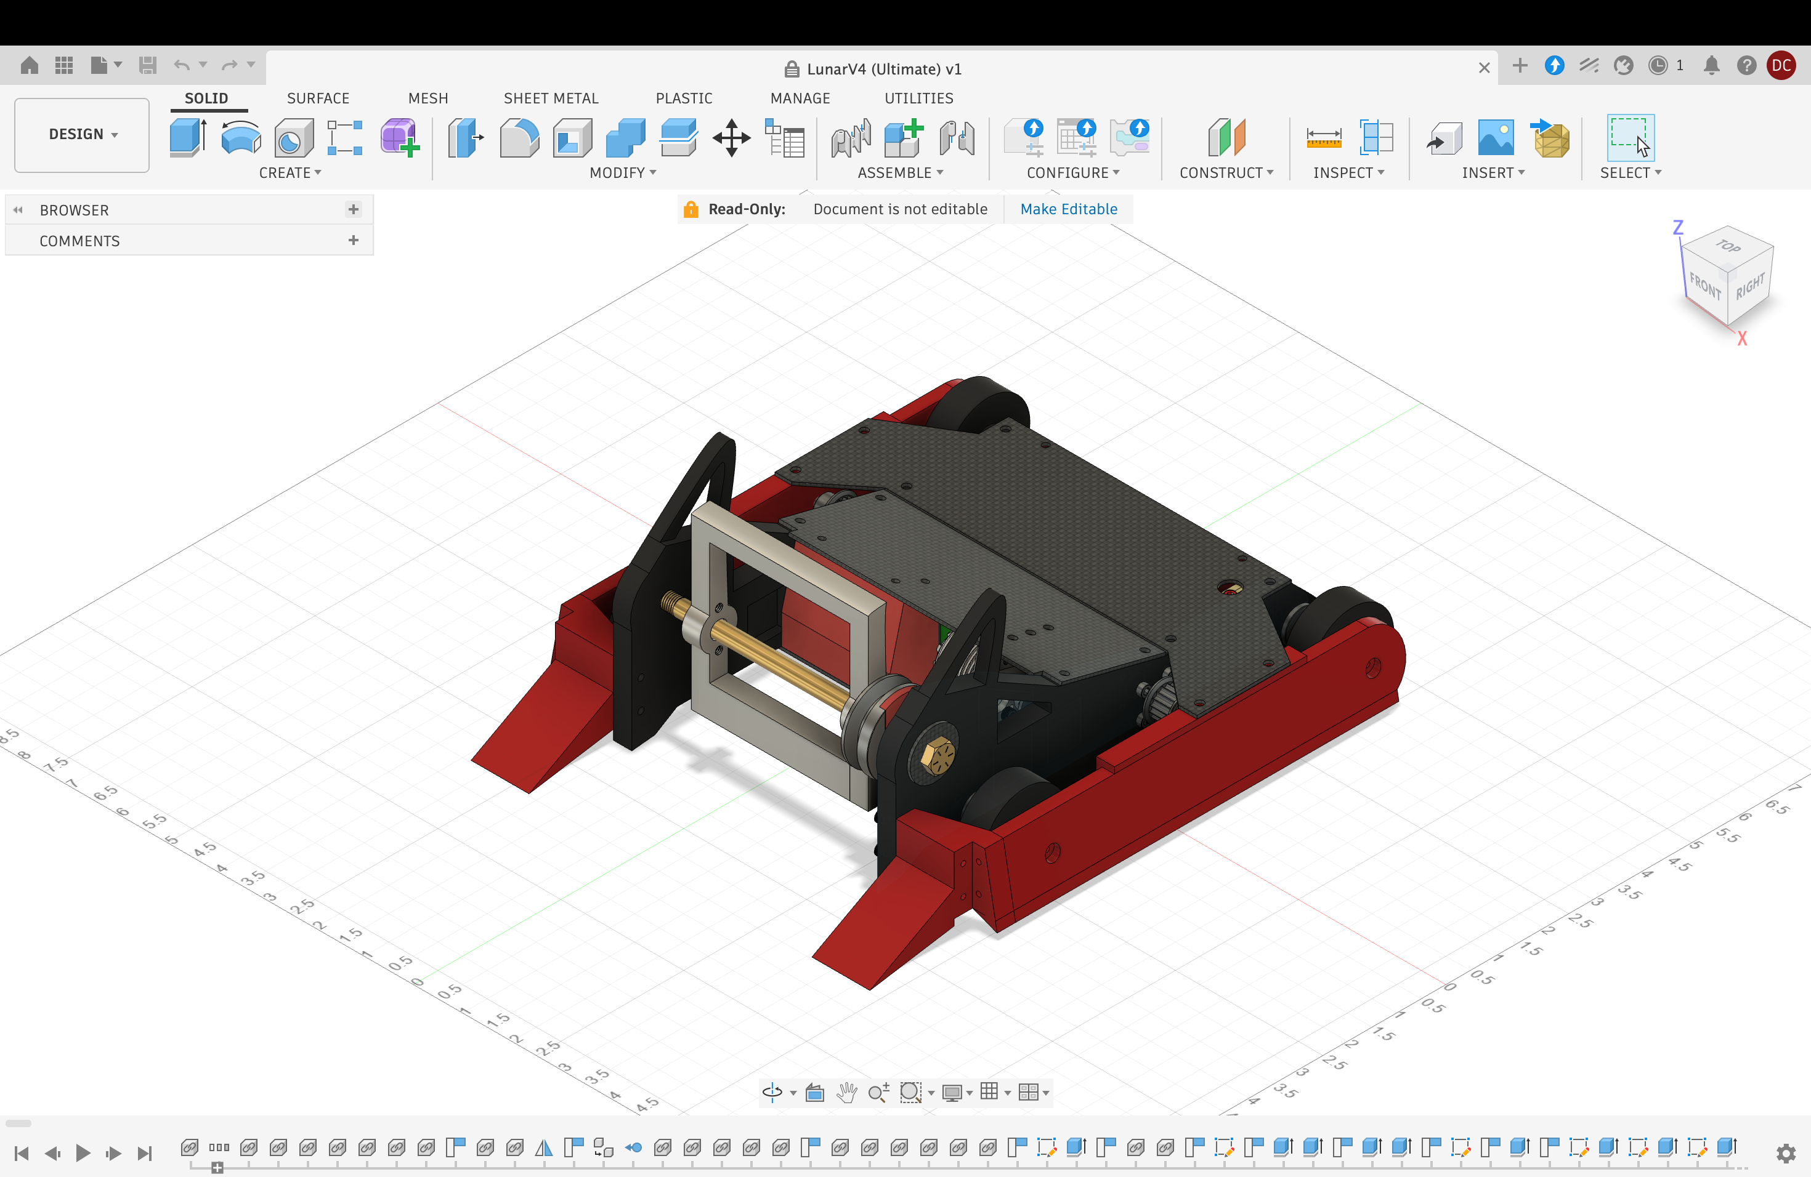This screenshot has height=1177, width=1811.
Task: Open the notifications bell
Action: coord(1711,66)
